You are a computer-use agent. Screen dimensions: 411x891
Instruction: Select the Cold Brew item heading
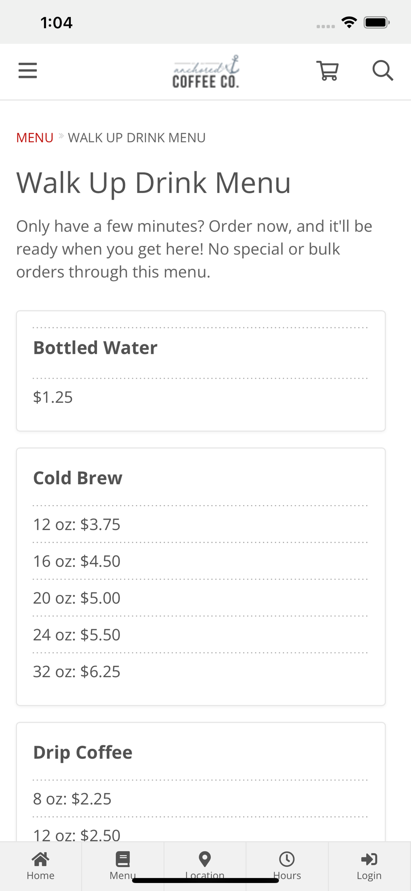click(x=78, y=478)
